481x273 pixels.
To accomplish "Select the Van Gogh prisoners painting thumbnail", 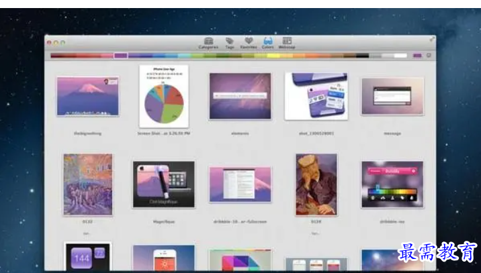I will pyautogui.click(x=88, y=184).
